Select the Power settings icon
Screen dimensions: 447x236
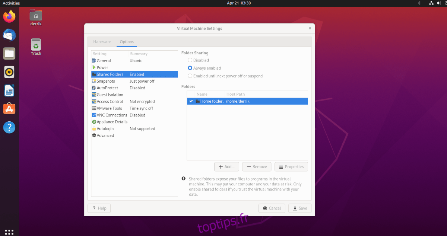pos(94,67)
